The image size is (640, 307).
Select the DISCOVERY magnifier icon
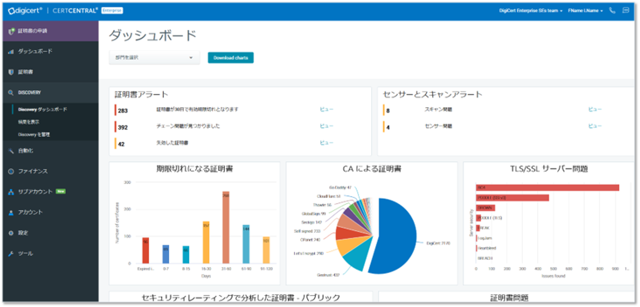coord(11,93)
